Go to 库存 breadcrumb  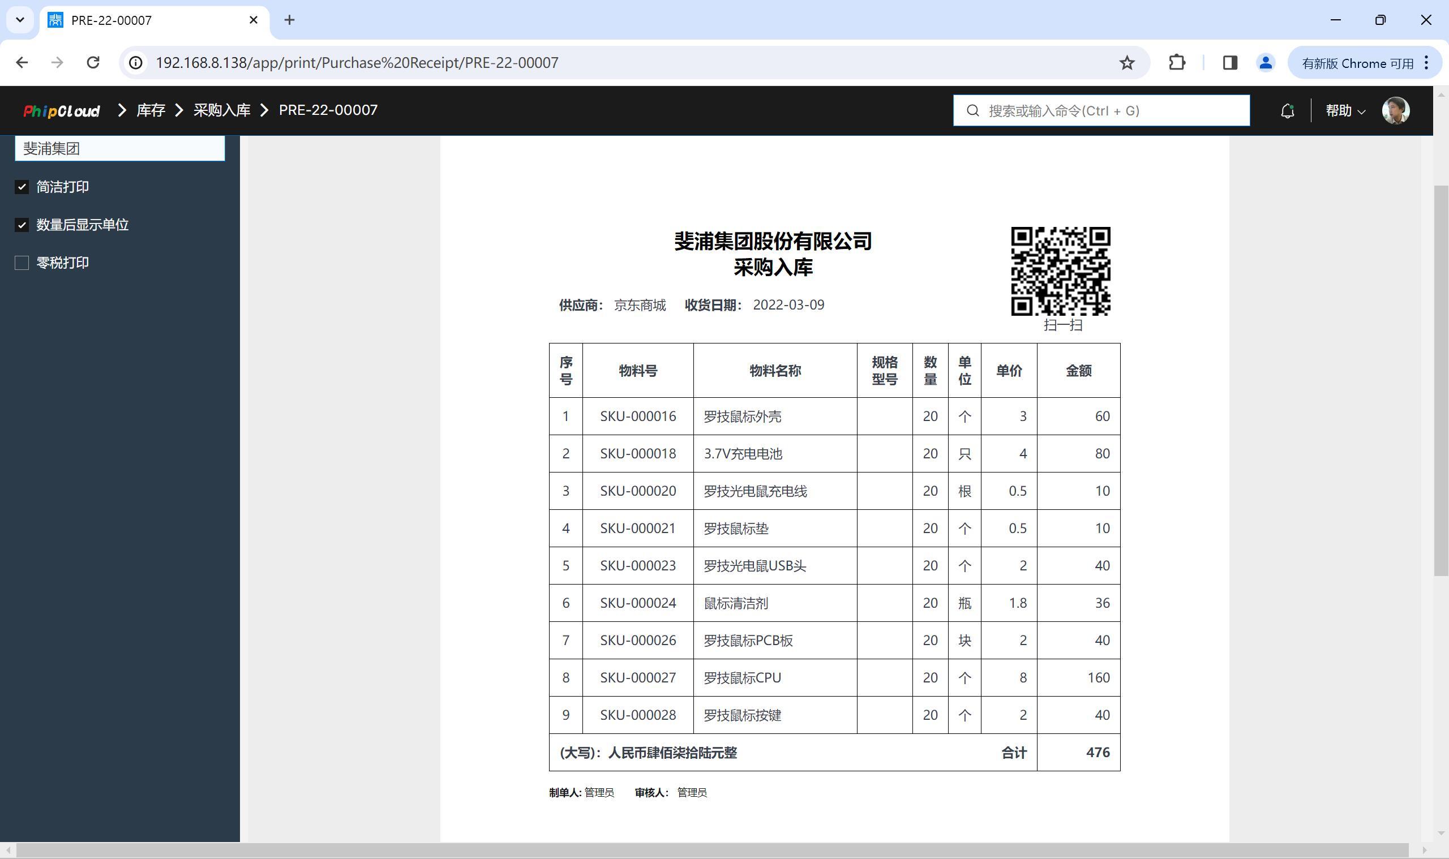point(151,110)
